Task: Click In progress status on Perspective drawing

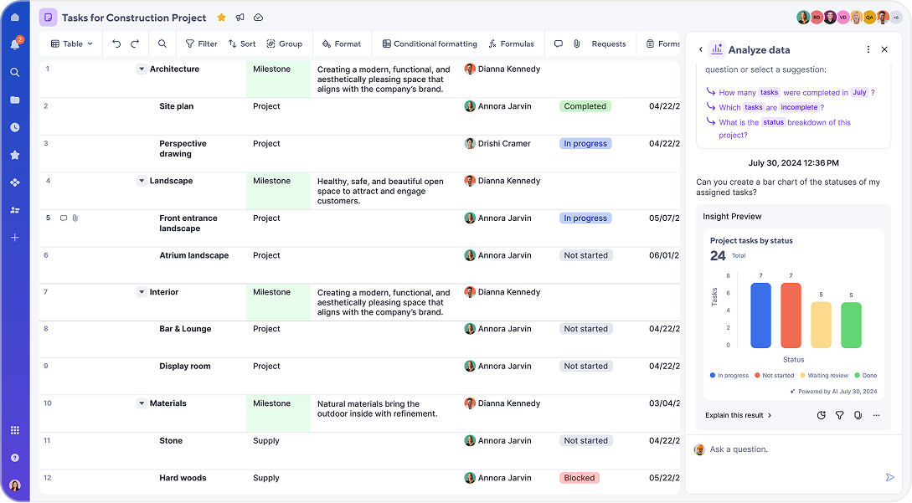Action: (585, 144)
